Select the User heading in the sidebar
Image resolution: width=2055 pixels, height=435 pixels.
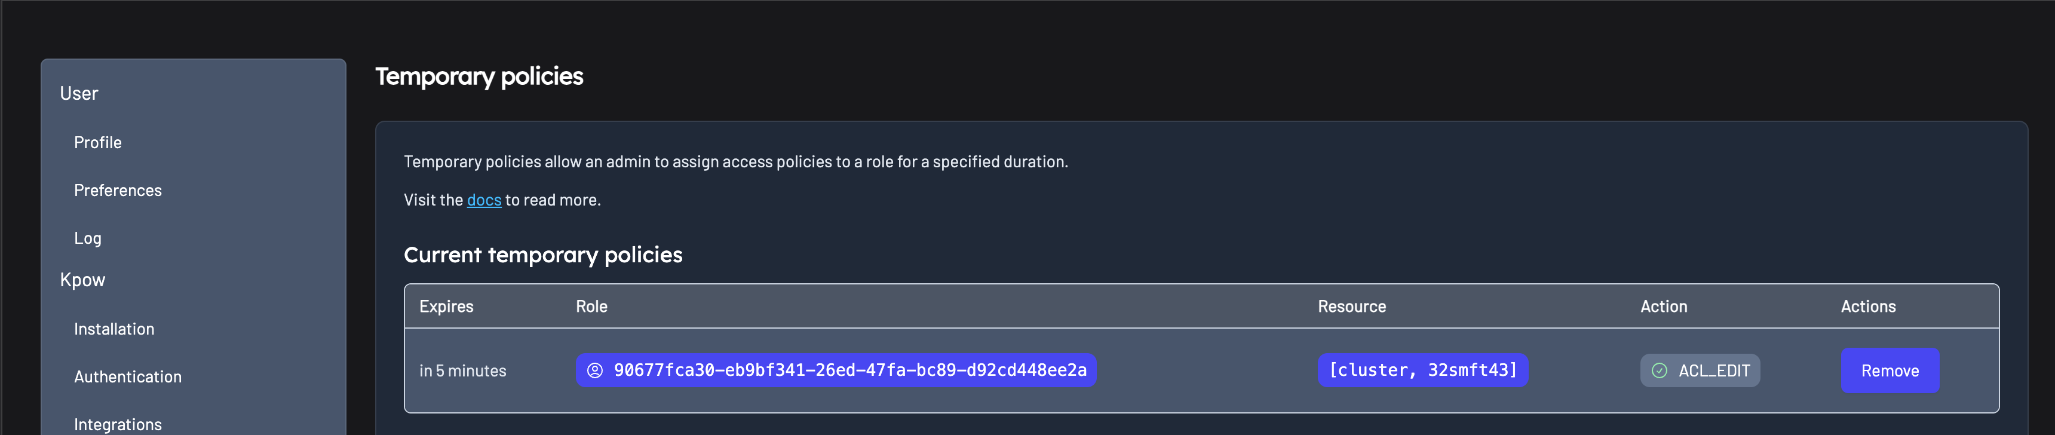(79, 93)
